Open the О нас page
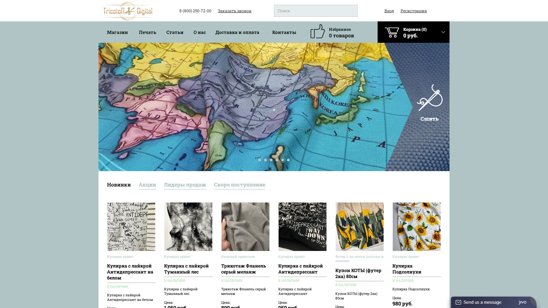548x308 pixels. (x=200, y=32)
